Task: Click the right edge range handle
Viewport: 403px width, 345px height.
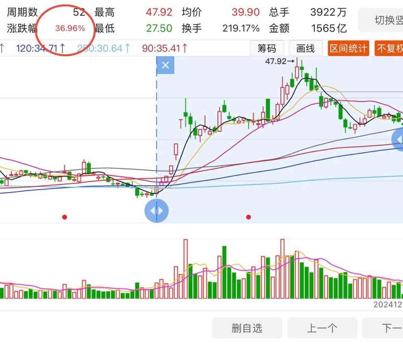Action: pos(398,140)
